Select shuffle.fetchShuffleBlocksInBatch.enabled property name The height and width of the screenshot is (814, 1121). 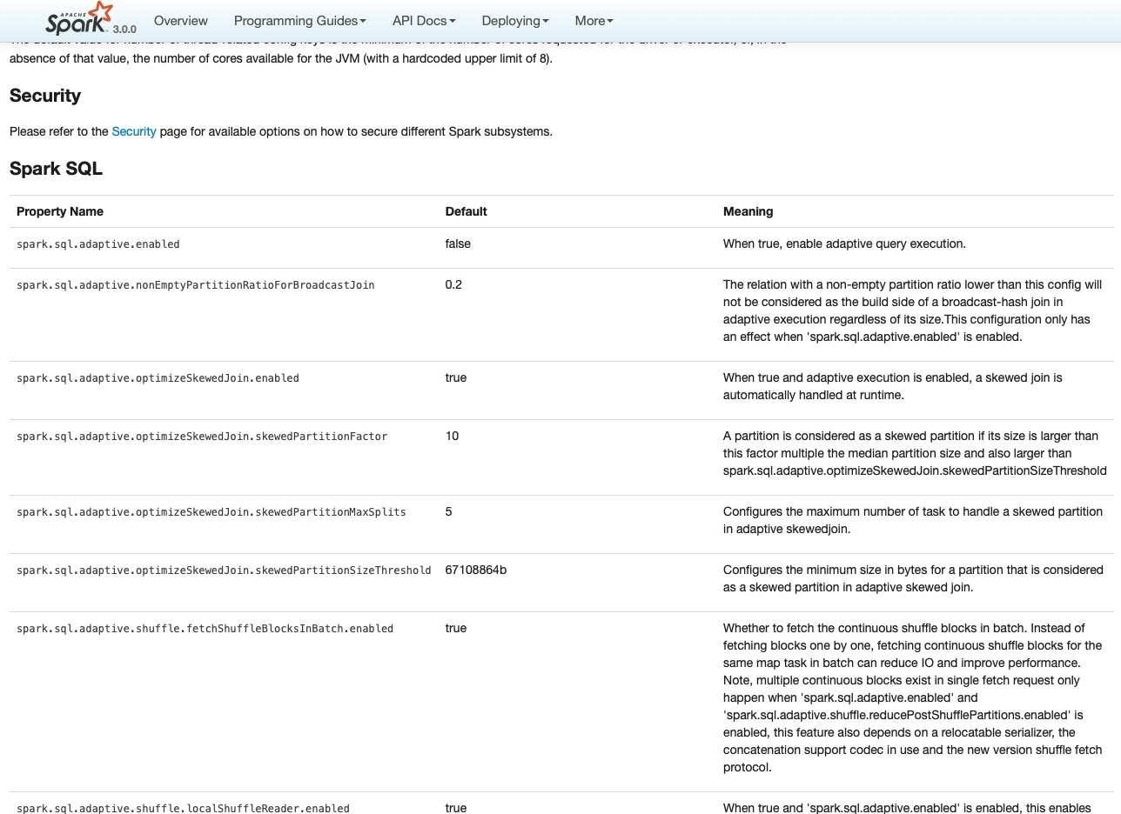pyautogui.click(x=205, y=629)
